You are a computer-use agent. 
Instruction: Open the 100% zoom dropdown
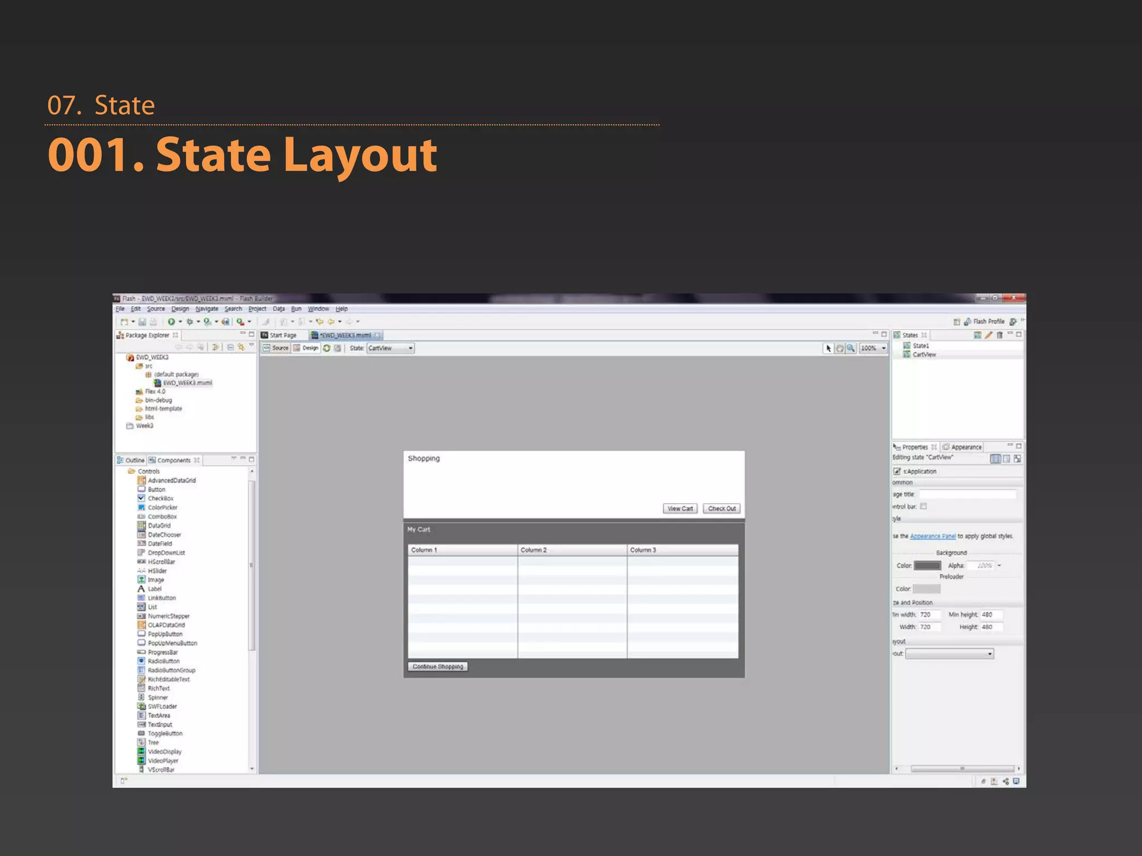(x=873, y=348)
